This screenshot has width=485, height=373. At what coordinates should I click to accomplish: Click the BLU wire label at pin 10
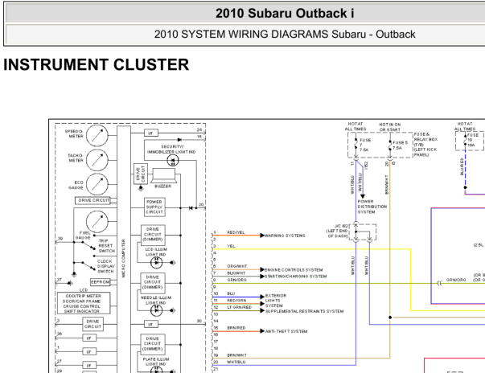(231, 293)
